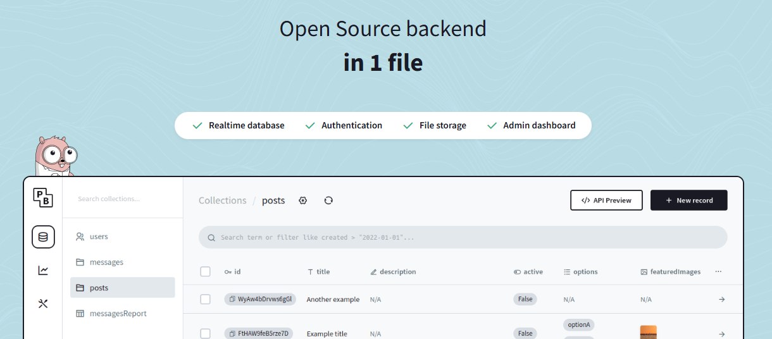Image resolution: width=772 pixels, height=339 pixels.
Task: Click the 'Open Source backend' heading
Action: coord(383,29)
